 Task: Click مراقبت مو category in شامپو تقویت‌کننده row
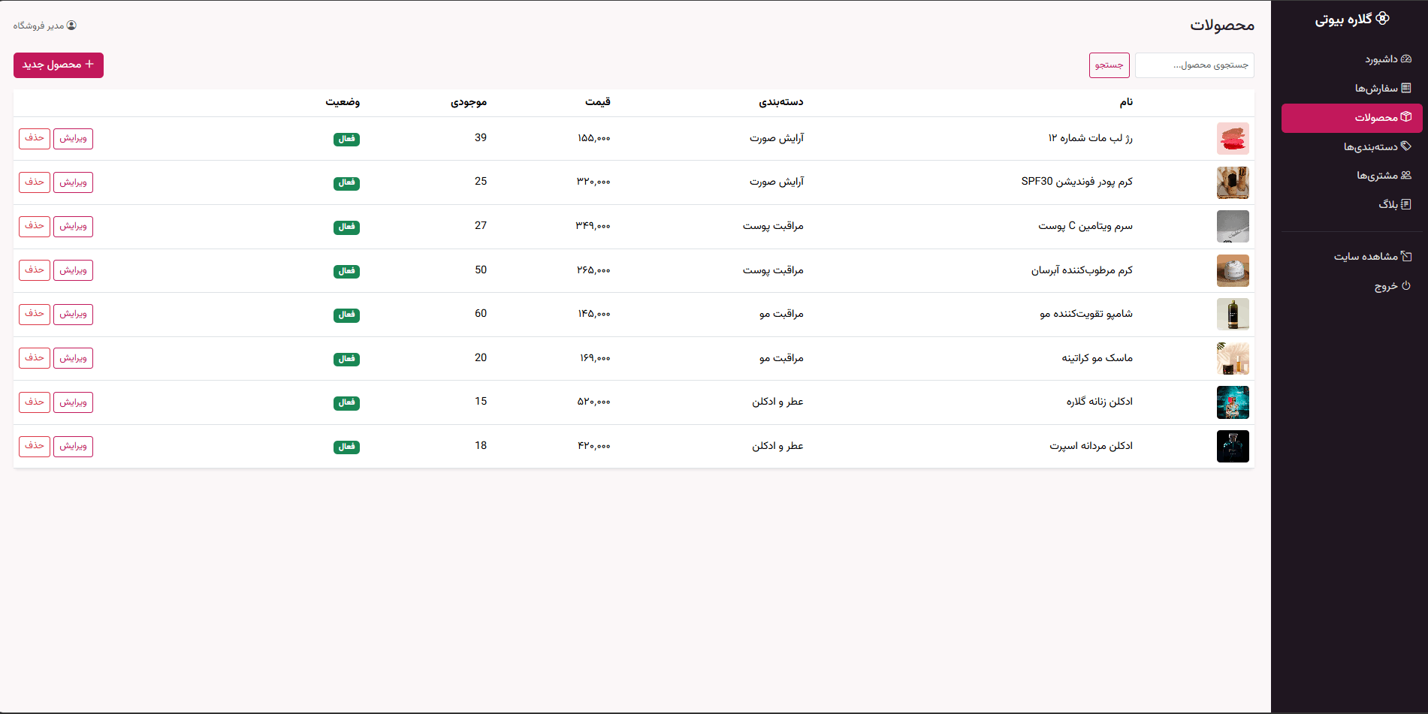(781, 314)
